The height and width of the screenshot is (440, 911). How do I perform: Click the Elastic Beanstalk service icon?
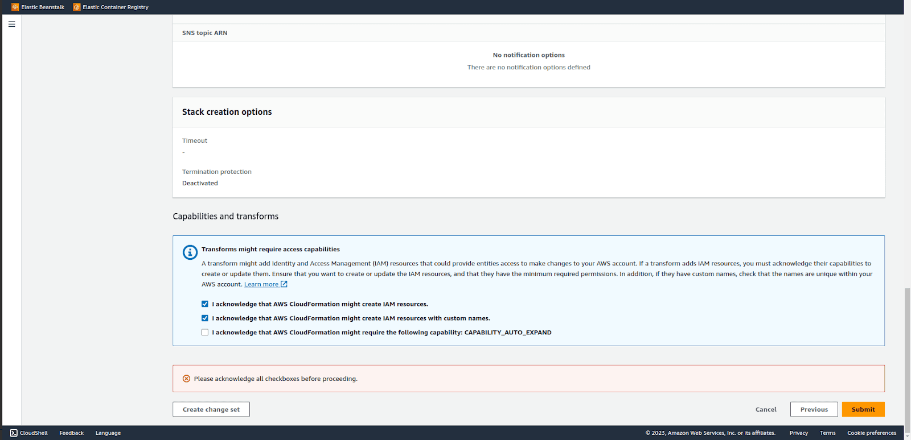click(x=15, y=7)
